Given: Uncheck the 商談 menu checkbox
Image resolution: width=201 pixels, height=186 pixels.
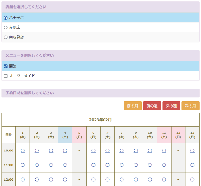Looking at the screenshot, I should (6, 66).
